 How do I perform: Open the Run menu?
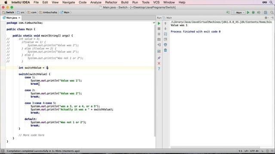(135, 3)
